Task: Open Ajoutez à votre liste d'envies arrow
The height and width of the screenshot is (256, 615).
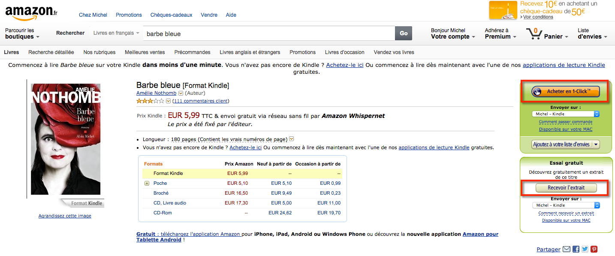Action: (596, 145)
